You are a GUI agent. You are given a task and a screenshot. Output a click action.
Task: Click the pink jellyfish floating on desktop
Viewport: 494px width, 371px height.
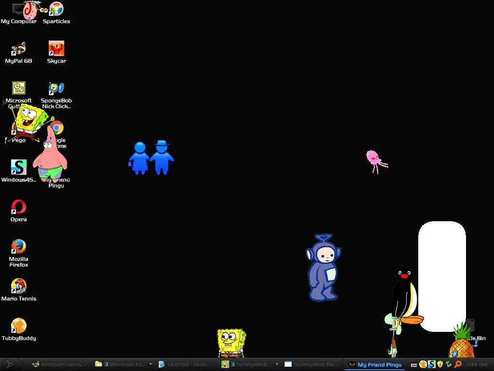(376, 161)
